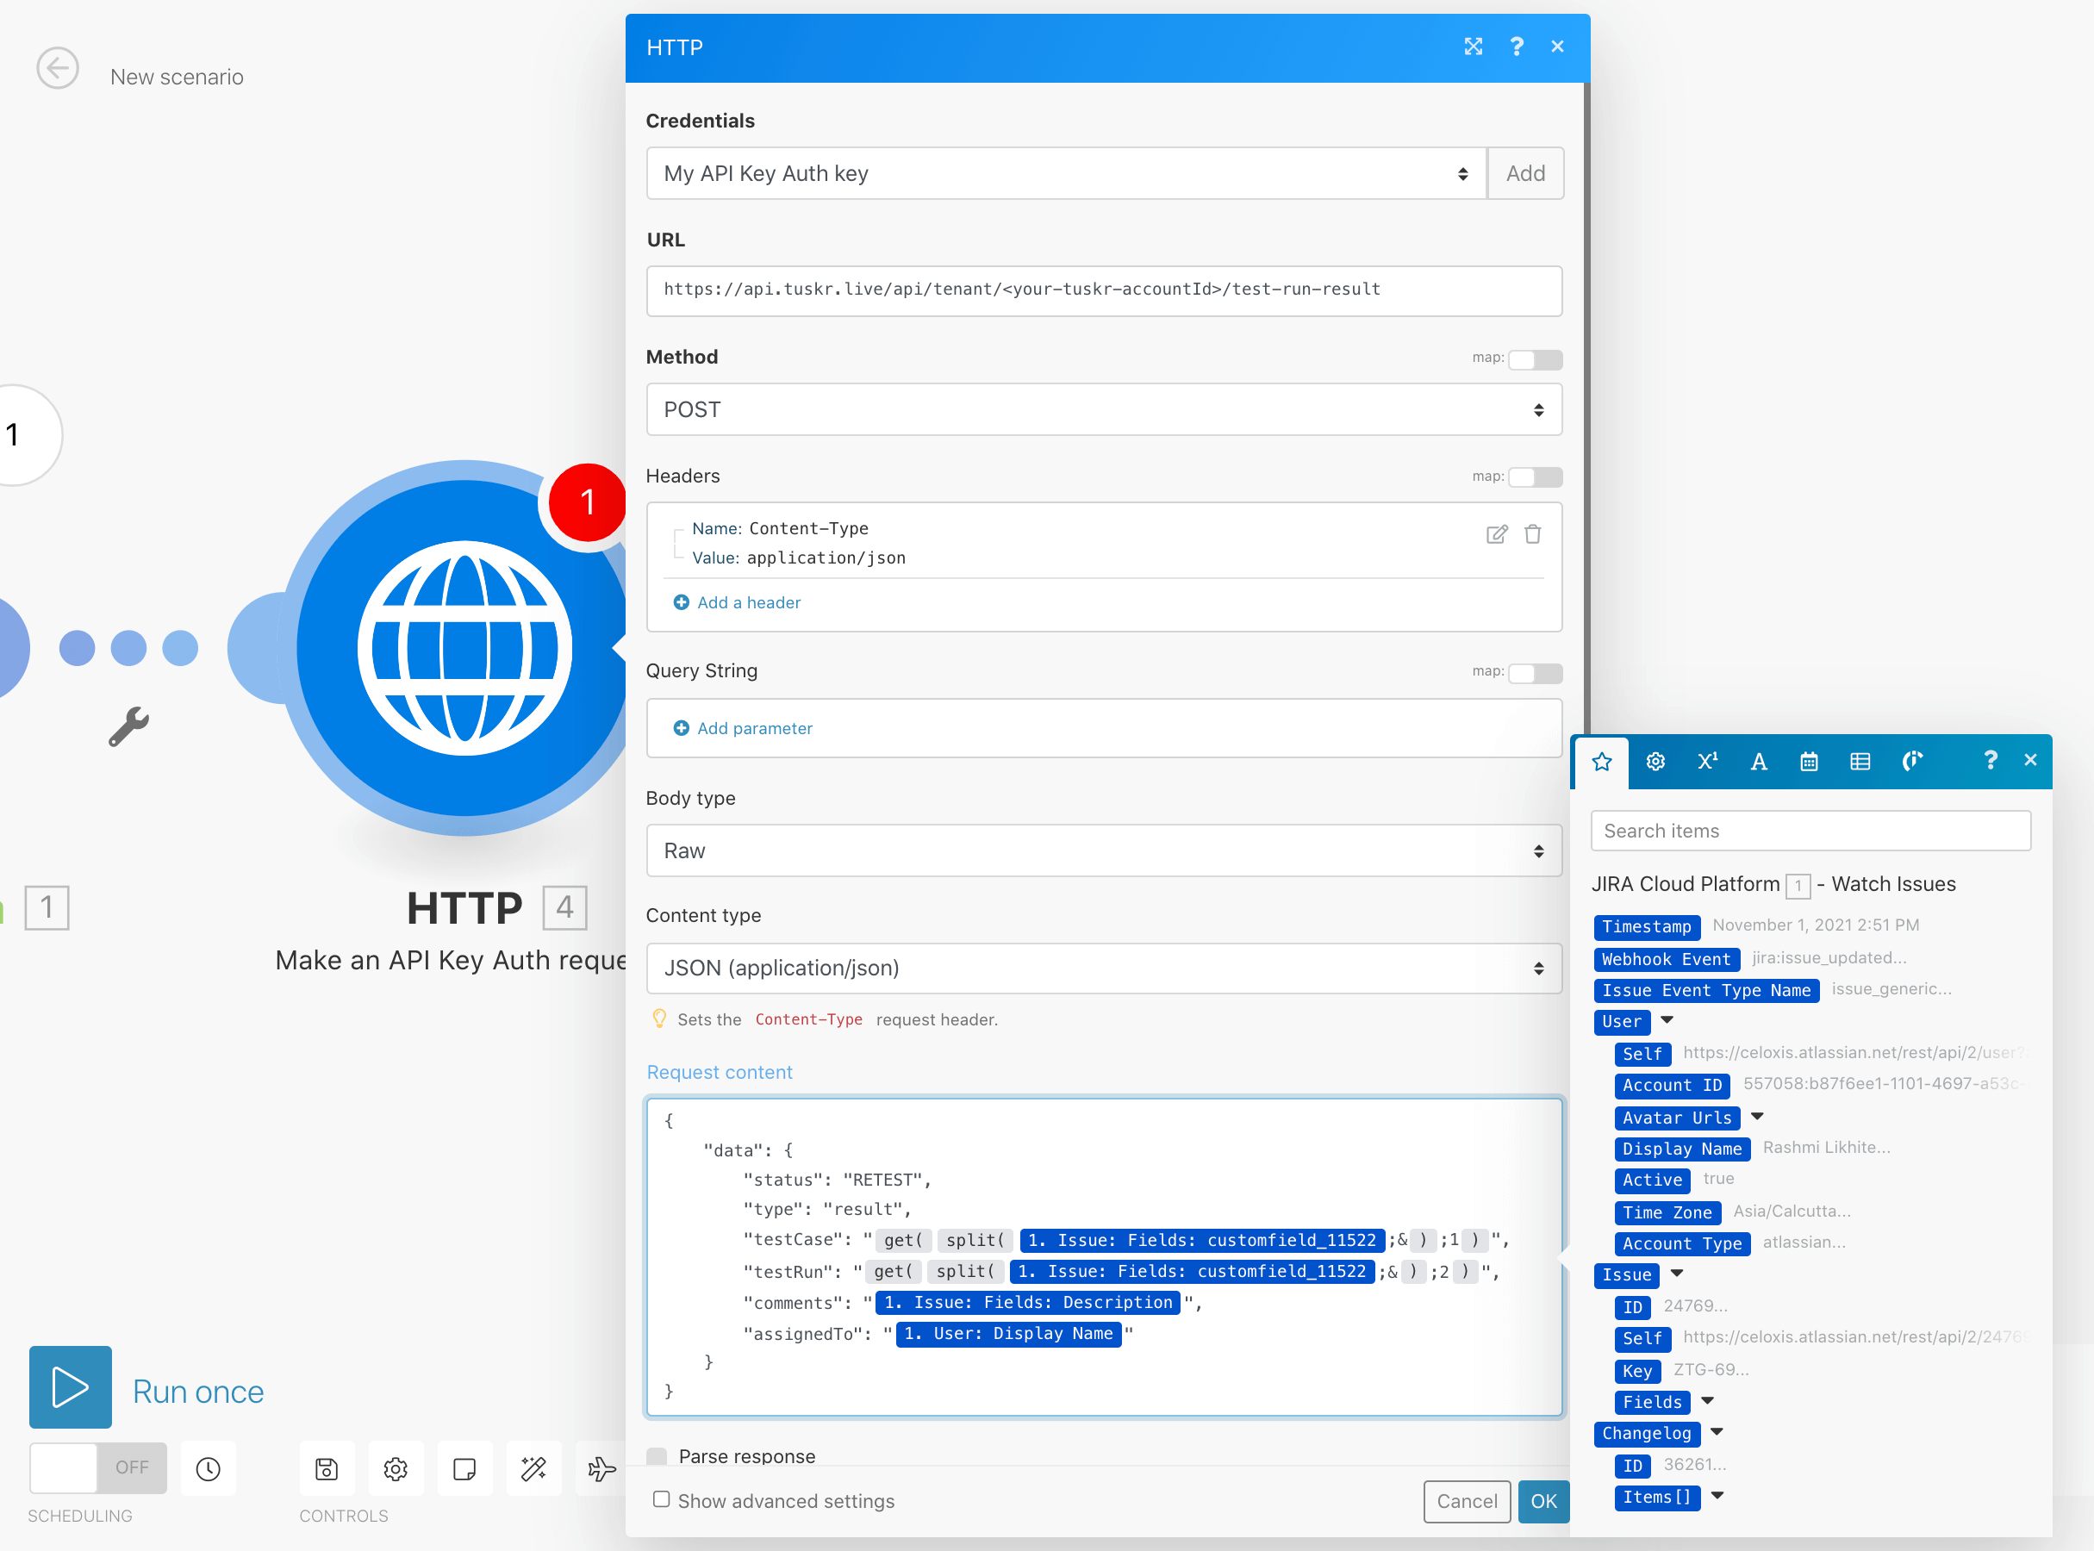The width and height of the screenshot is (2094, 1551).
Task: Check Show advanced settings
Action: pyautogui.click(x=662, y=1498)
